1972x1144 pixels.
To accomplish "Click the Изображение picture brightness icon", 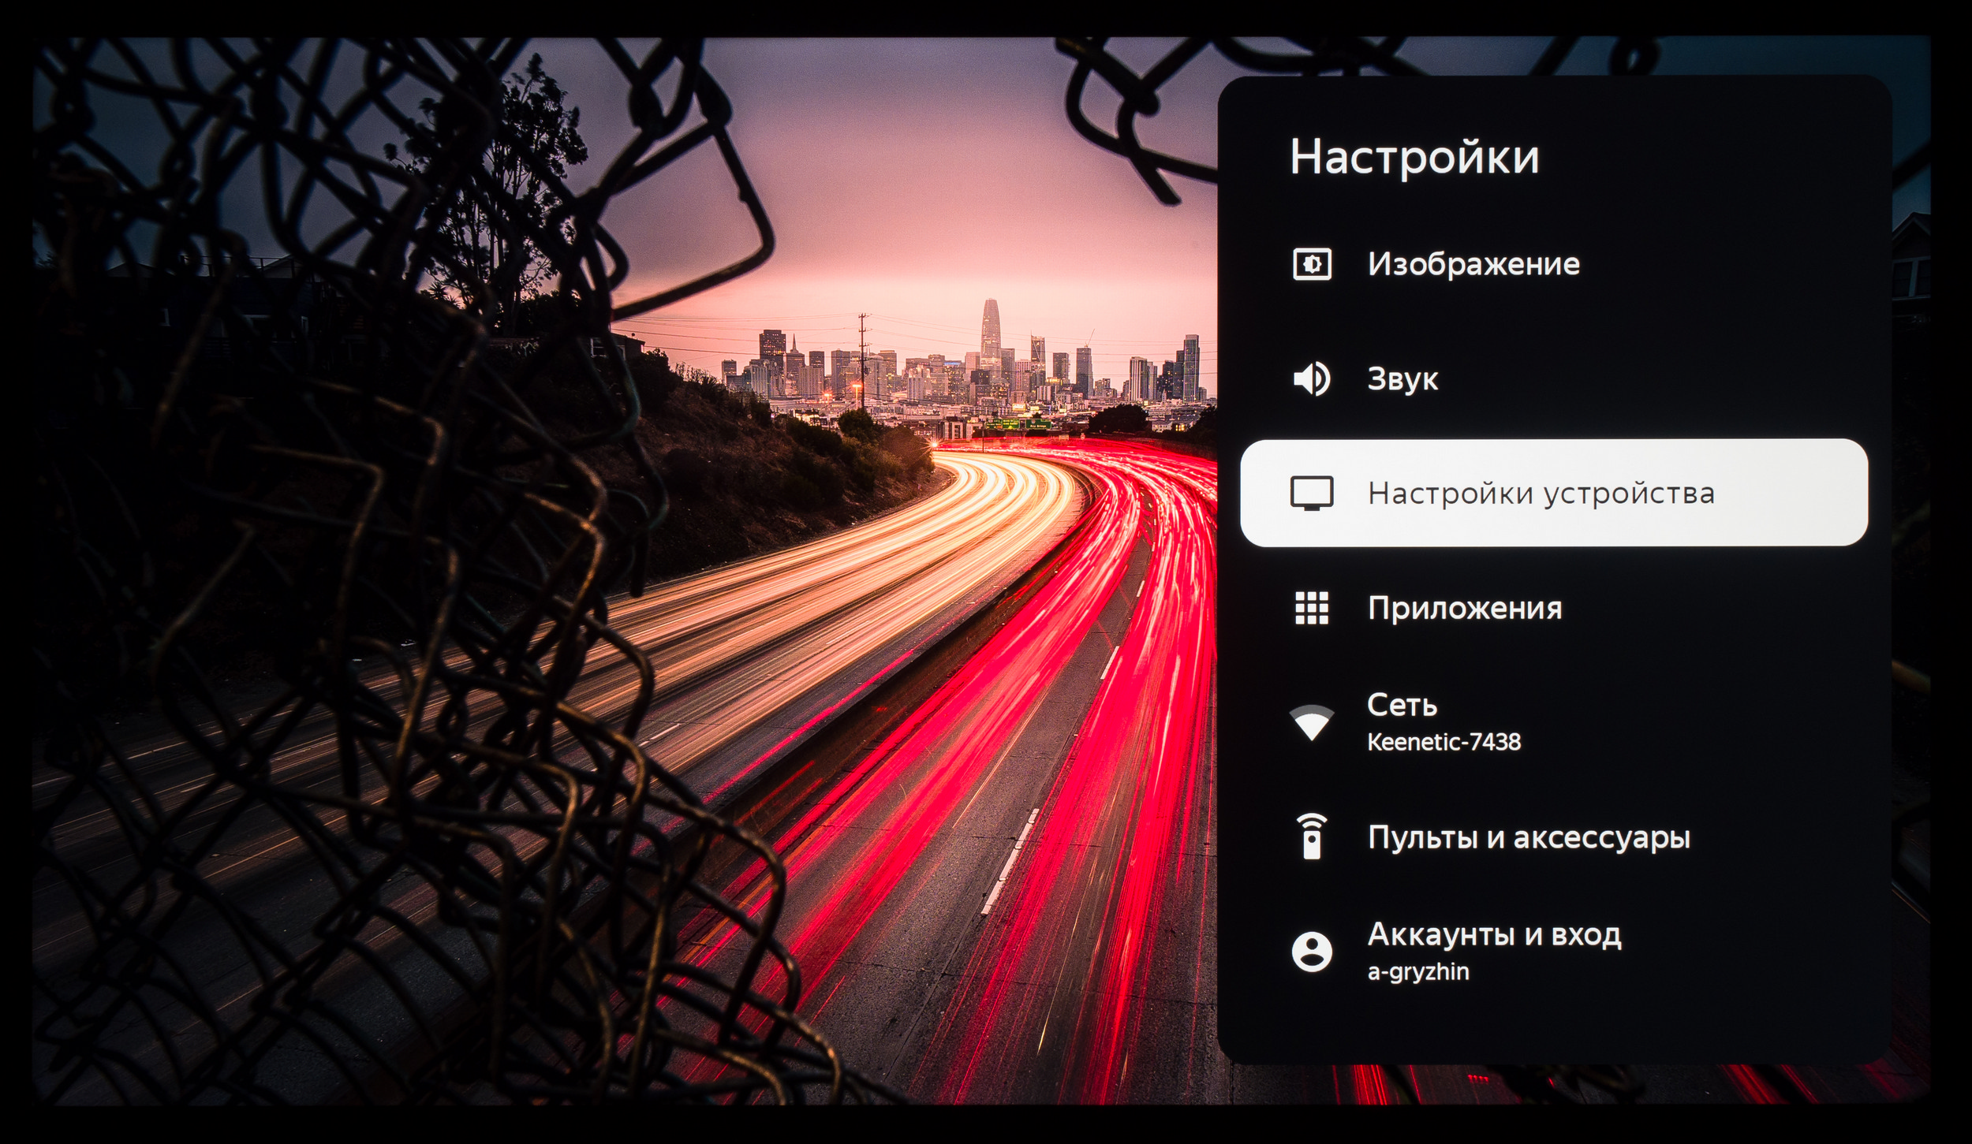I will point(1312,264).
